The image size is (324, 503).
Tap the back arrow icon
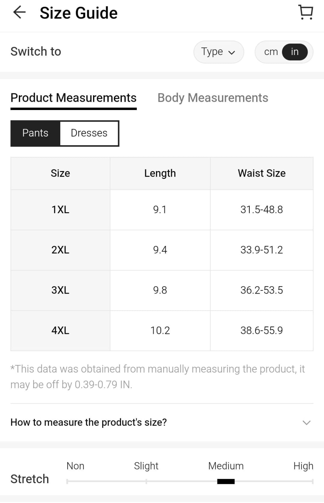pos(19,13)
